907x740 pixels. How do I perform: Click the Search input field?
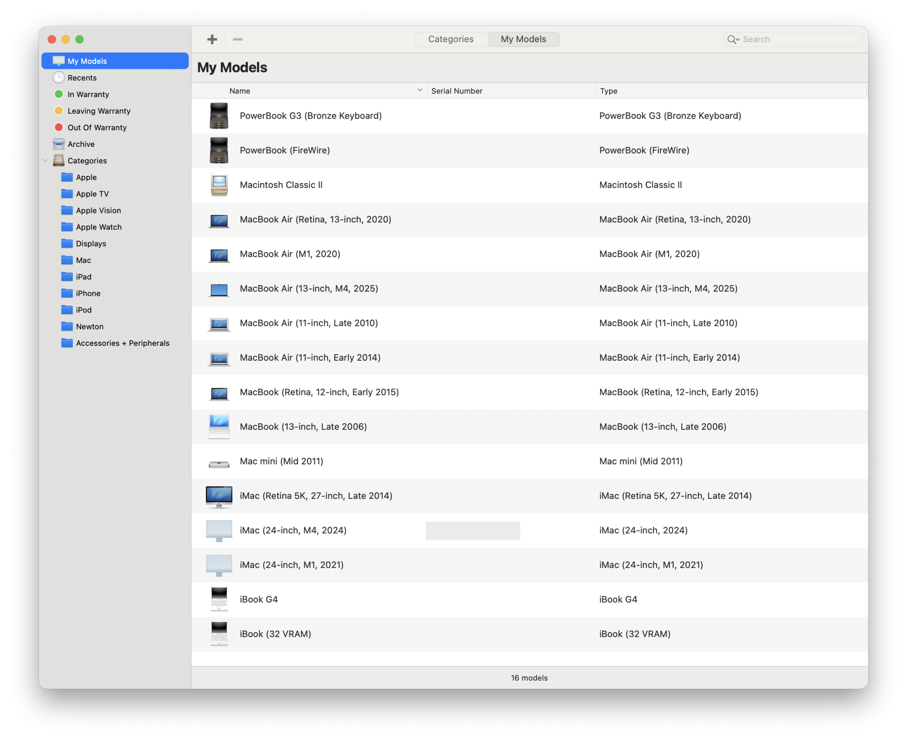(798, 39)
